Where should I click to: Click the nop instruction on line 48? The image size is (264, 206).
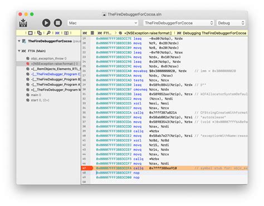click(136, 173)
